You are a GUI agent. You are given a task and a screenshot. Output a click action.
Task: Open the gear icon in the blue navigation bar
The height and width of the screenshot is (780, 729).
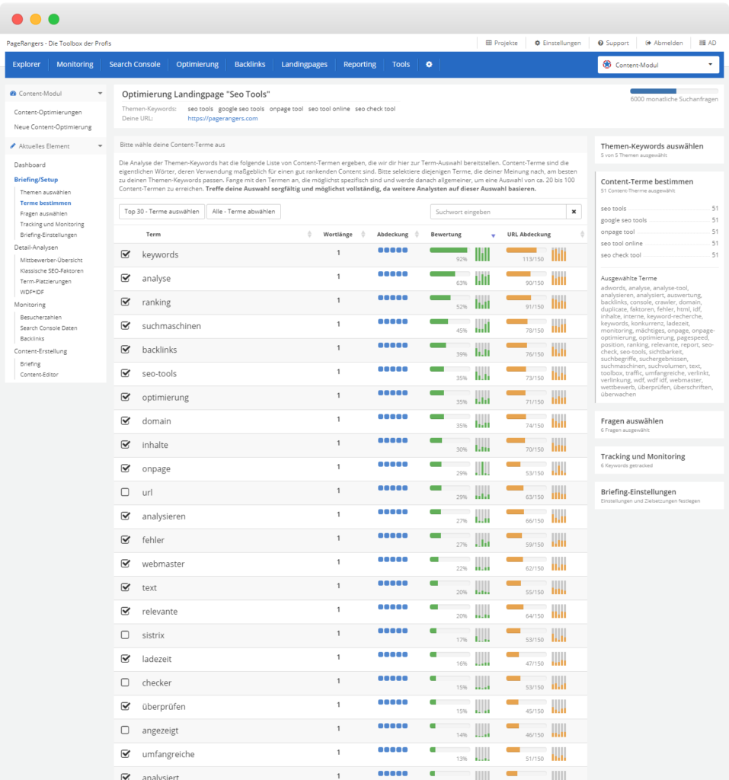[429, 65]
